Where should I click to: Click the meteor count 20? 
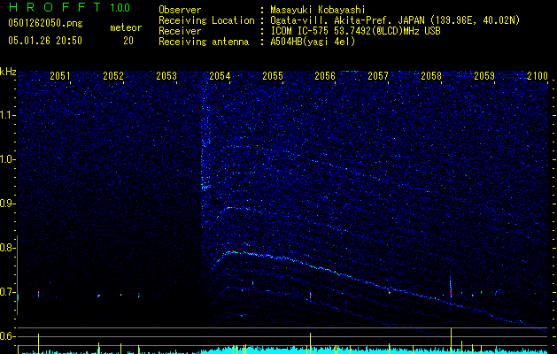[x=128, y=41]
